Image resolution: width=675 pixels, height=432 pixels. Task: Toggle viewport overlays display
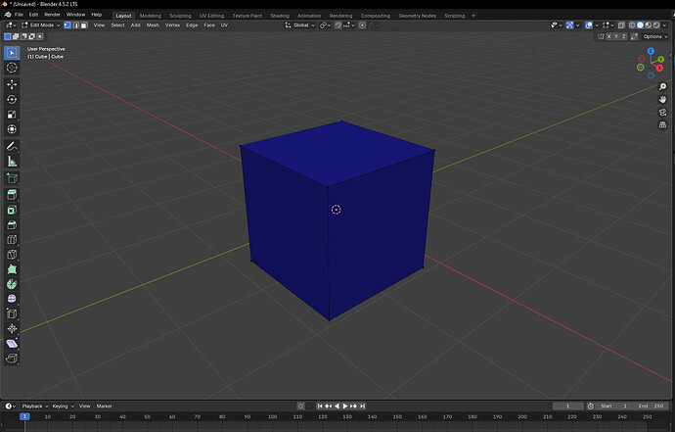[589, 25]
